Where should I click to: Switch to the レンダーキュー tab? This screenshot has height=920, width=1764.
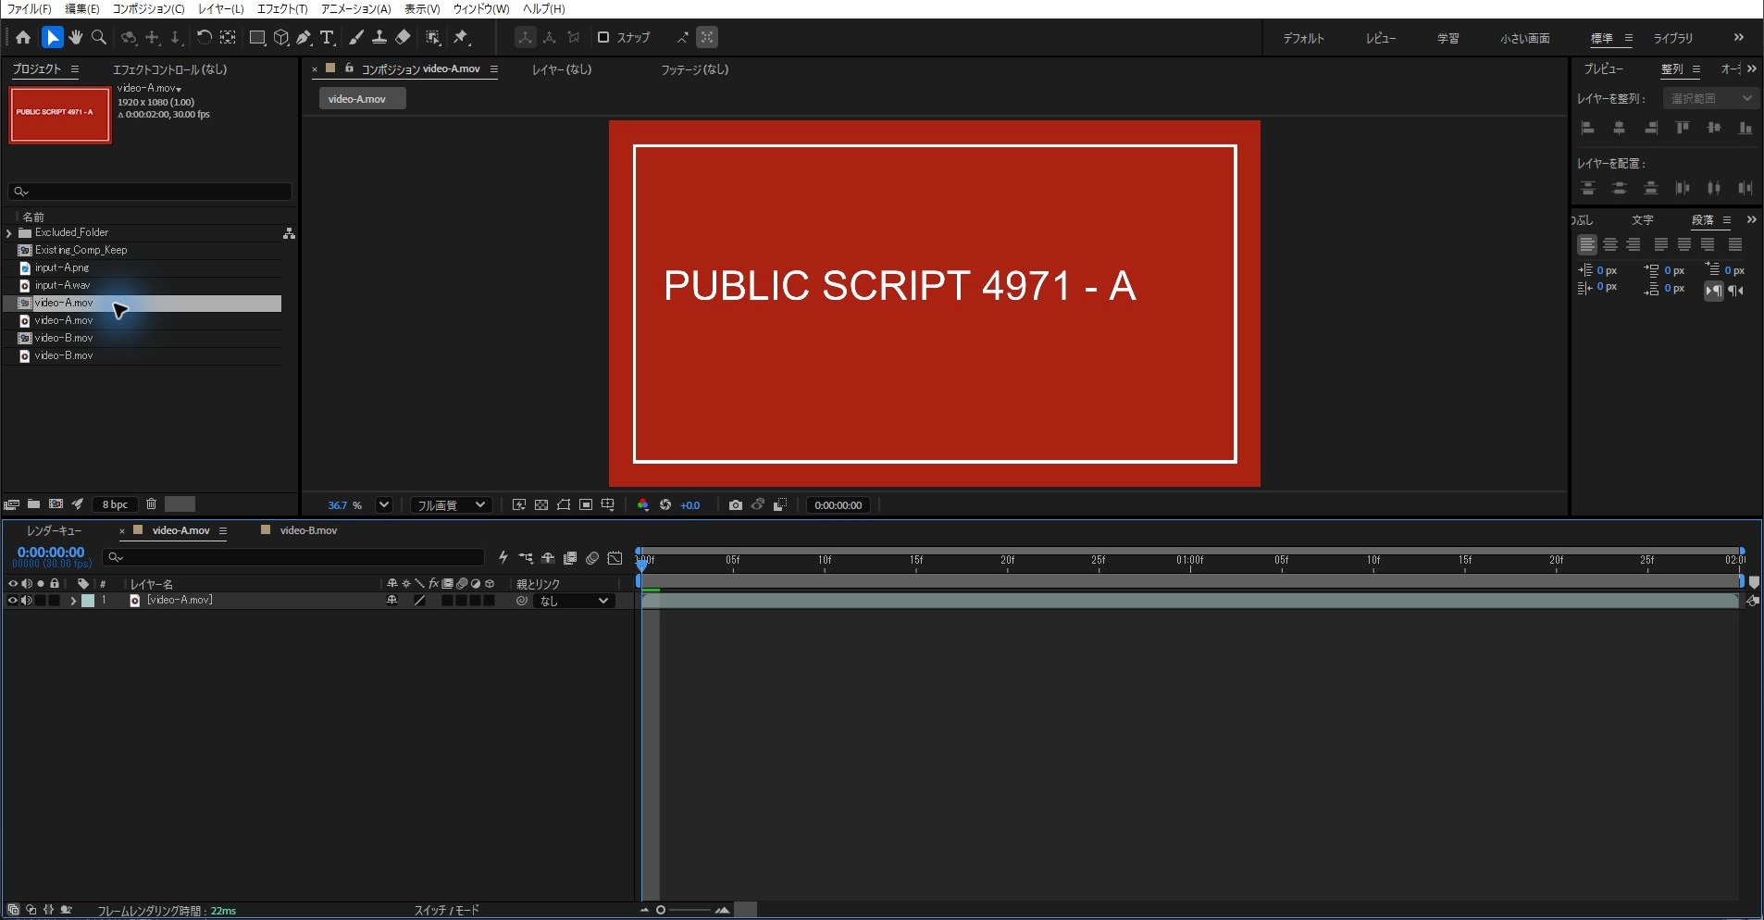(54, 530)
